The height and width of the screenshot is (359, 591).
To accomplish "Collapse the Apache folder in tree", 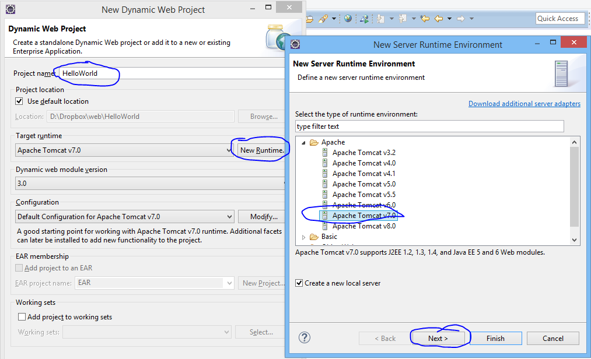I will click(x=303, y=142).
